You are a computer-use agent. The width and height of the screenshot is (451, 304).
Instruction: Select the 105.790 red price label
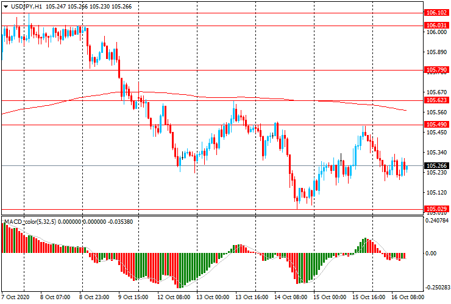click(436, 70)
